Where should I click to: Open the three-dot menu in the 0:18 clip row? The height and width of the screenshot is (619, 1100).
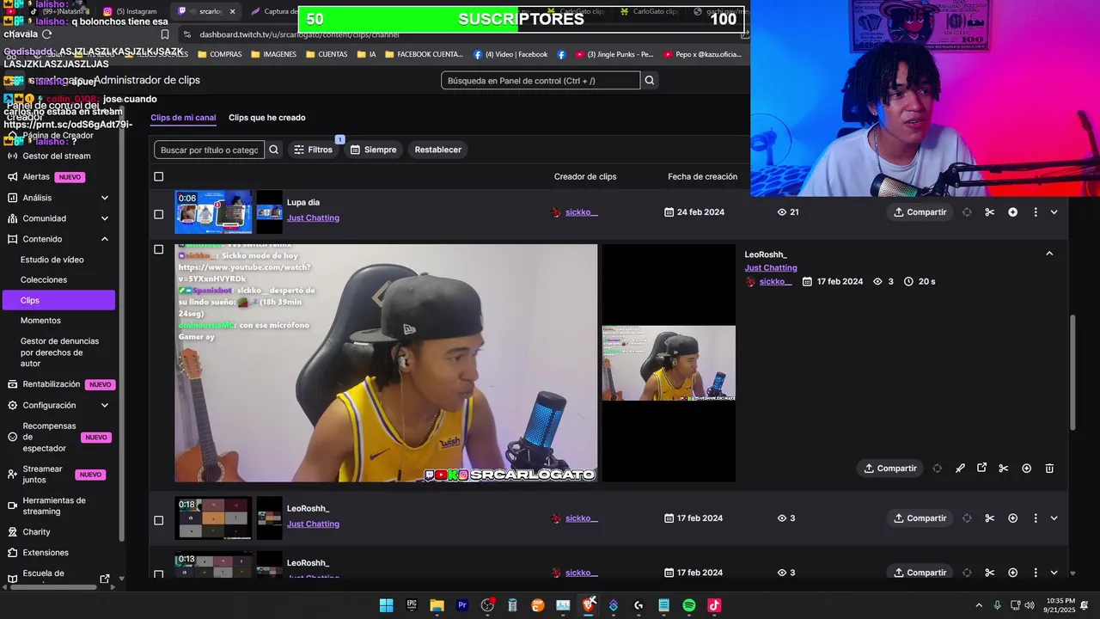1035,518
